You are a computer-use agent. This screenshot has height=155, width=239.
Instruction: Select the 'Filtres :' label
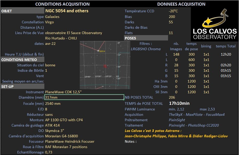point(146,44)
